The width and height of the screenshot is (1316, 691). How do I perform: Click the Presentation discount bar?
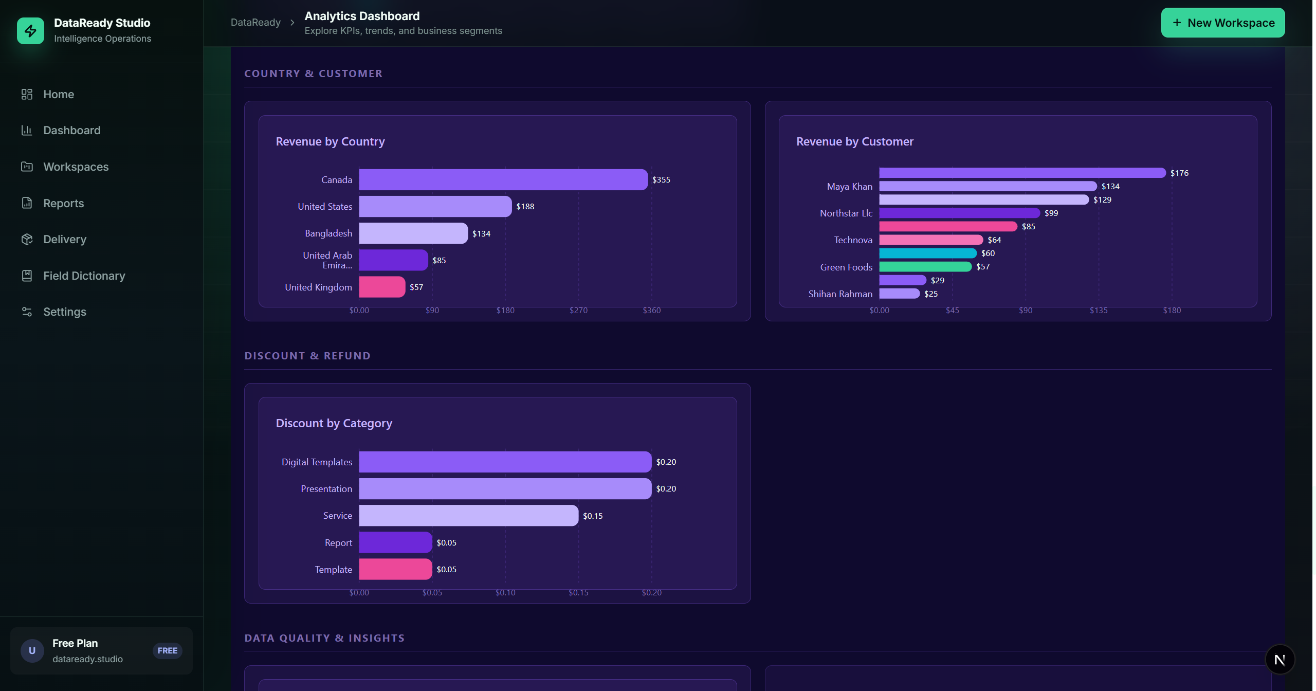505,488
